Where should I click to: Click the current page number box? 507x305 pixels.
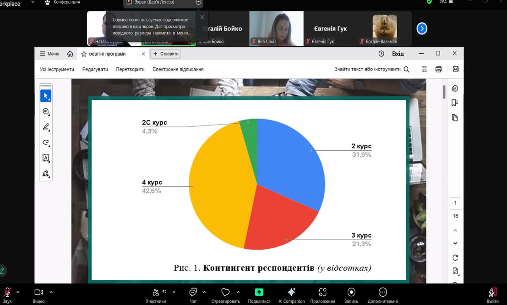pyautogui.click(x=455, y=203)
